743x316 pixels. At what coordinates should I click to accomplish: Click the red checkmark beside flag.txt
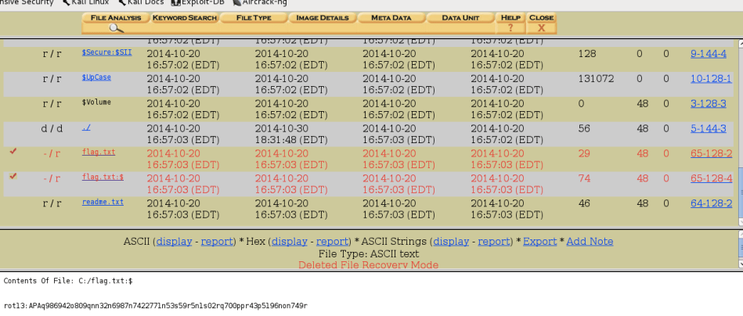13,152
